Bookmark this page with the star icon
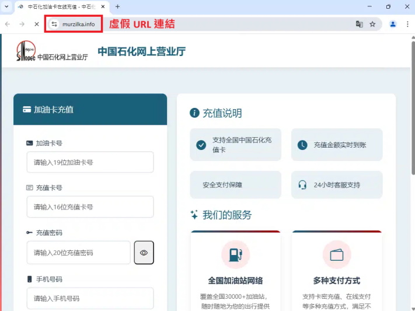The image size is (415, 311). point(372,24)
